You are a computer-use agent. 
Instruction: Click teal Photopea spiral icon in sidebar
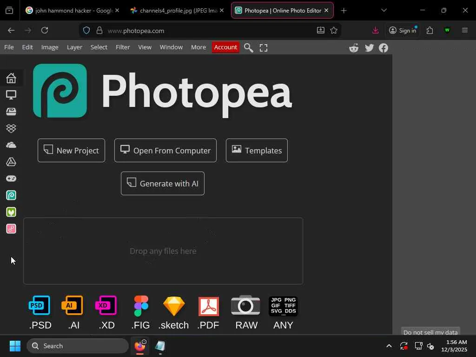click(11, 195)
